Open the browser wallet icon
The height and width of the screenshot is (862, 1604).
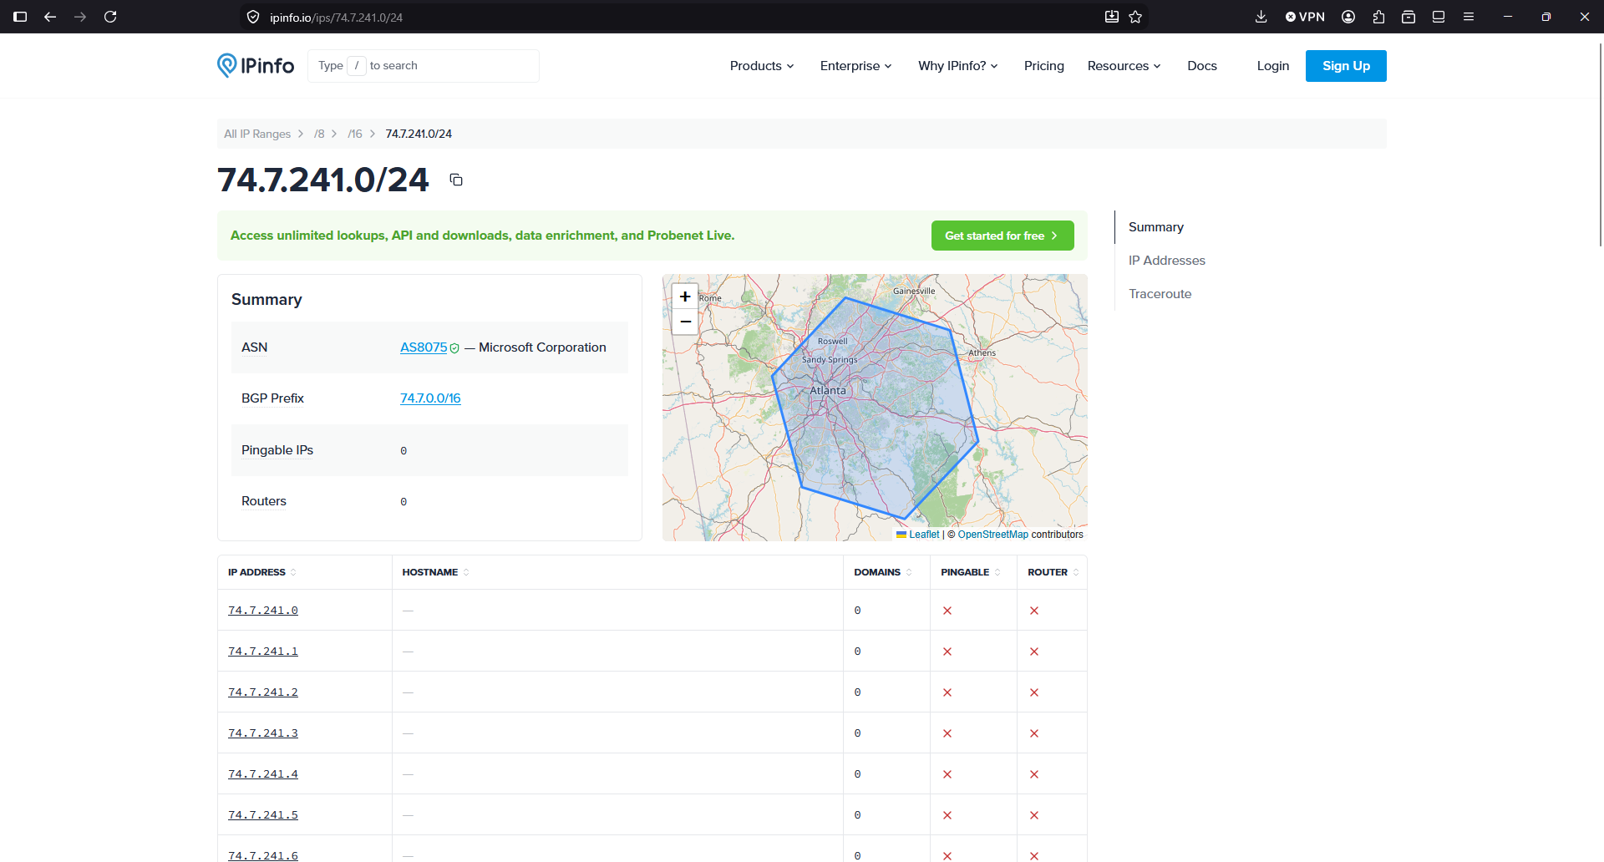click(x=1409, y=17)
